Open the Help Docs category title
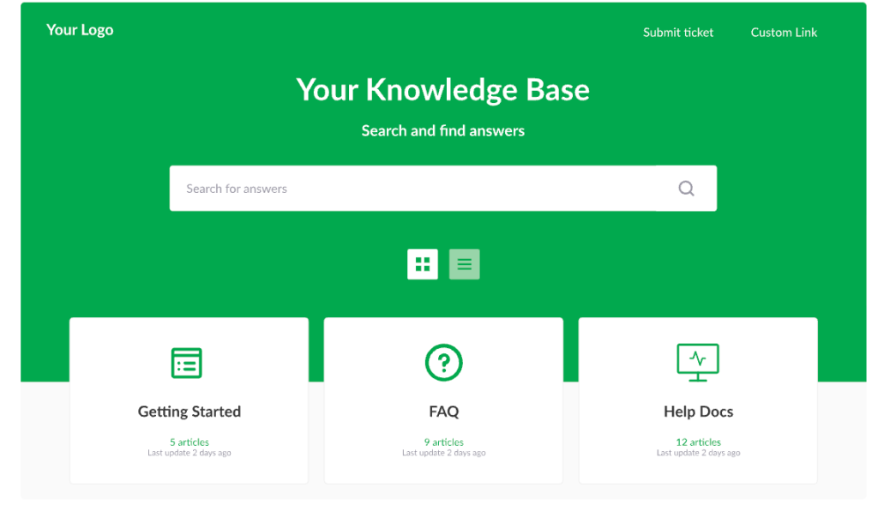878x518 pixels. [698, 412]
